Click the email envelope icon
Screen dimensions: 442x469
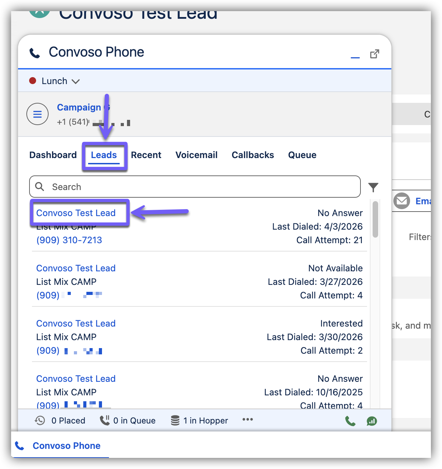(402, 201)
